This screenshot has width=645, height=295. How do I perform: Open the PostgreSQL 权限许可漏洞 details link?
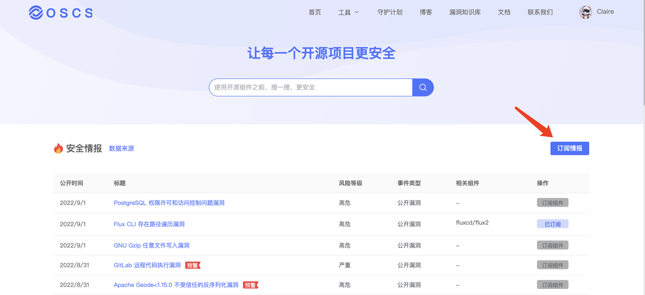click(169, 203)
